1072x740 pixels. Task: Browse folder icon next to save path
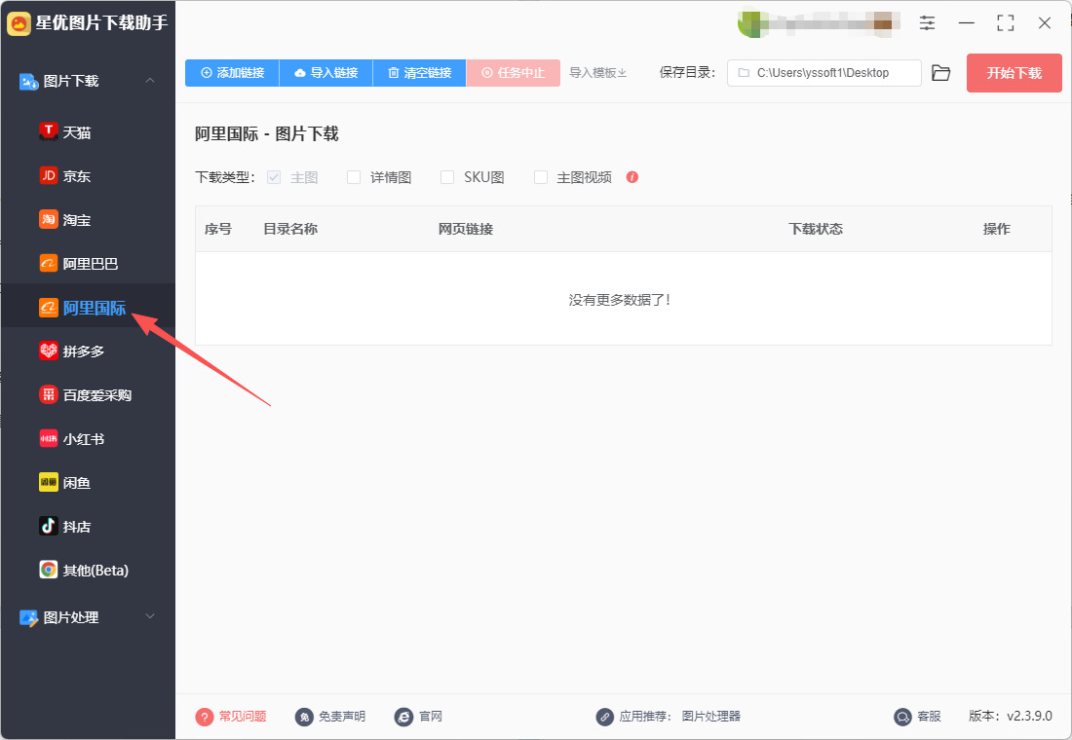(941, 73)
